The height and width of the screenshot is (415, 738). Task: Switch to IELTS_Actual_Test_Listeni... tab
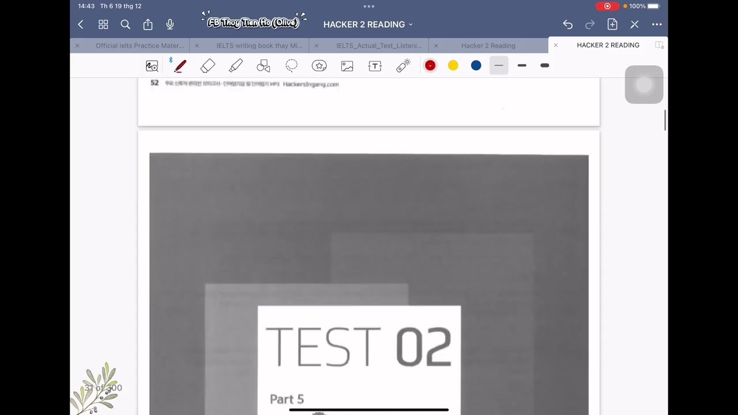(x=379, y=46)
